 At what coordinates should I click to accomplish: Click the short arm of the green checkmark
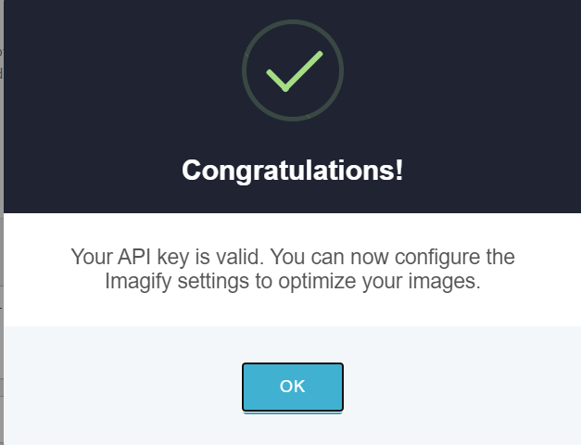[276, 81]
